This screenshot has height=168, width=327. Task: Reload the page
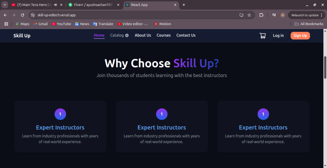click(22, 15)
